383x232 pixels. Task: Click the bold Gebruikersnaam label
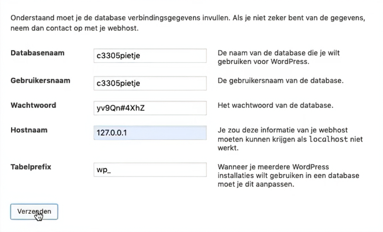point(40,81)
